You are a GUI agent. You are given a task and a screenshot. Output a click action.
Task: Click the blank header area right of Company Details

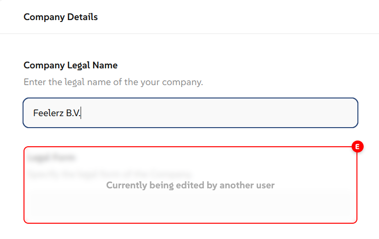pyautogui.click(x=240, y=17)
